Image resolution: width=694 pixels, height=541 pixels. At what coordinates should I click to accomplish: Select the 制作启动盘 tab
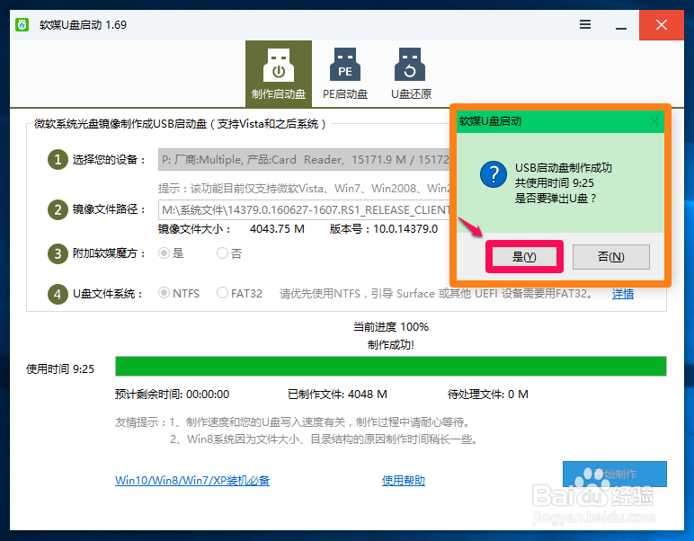(279, 74)
